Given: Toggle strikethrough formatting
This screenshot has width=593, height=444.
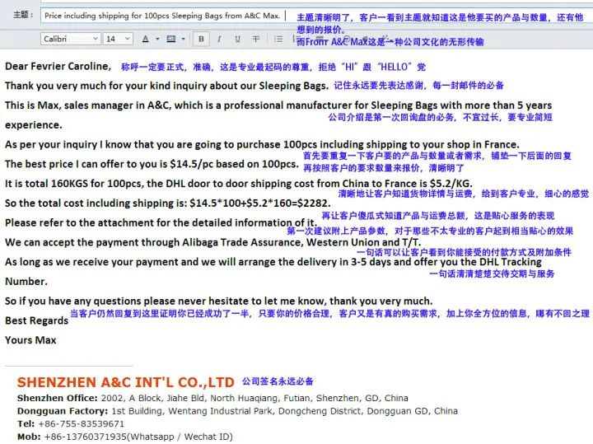Looking at the screenshot, I should tap(256, 39).
